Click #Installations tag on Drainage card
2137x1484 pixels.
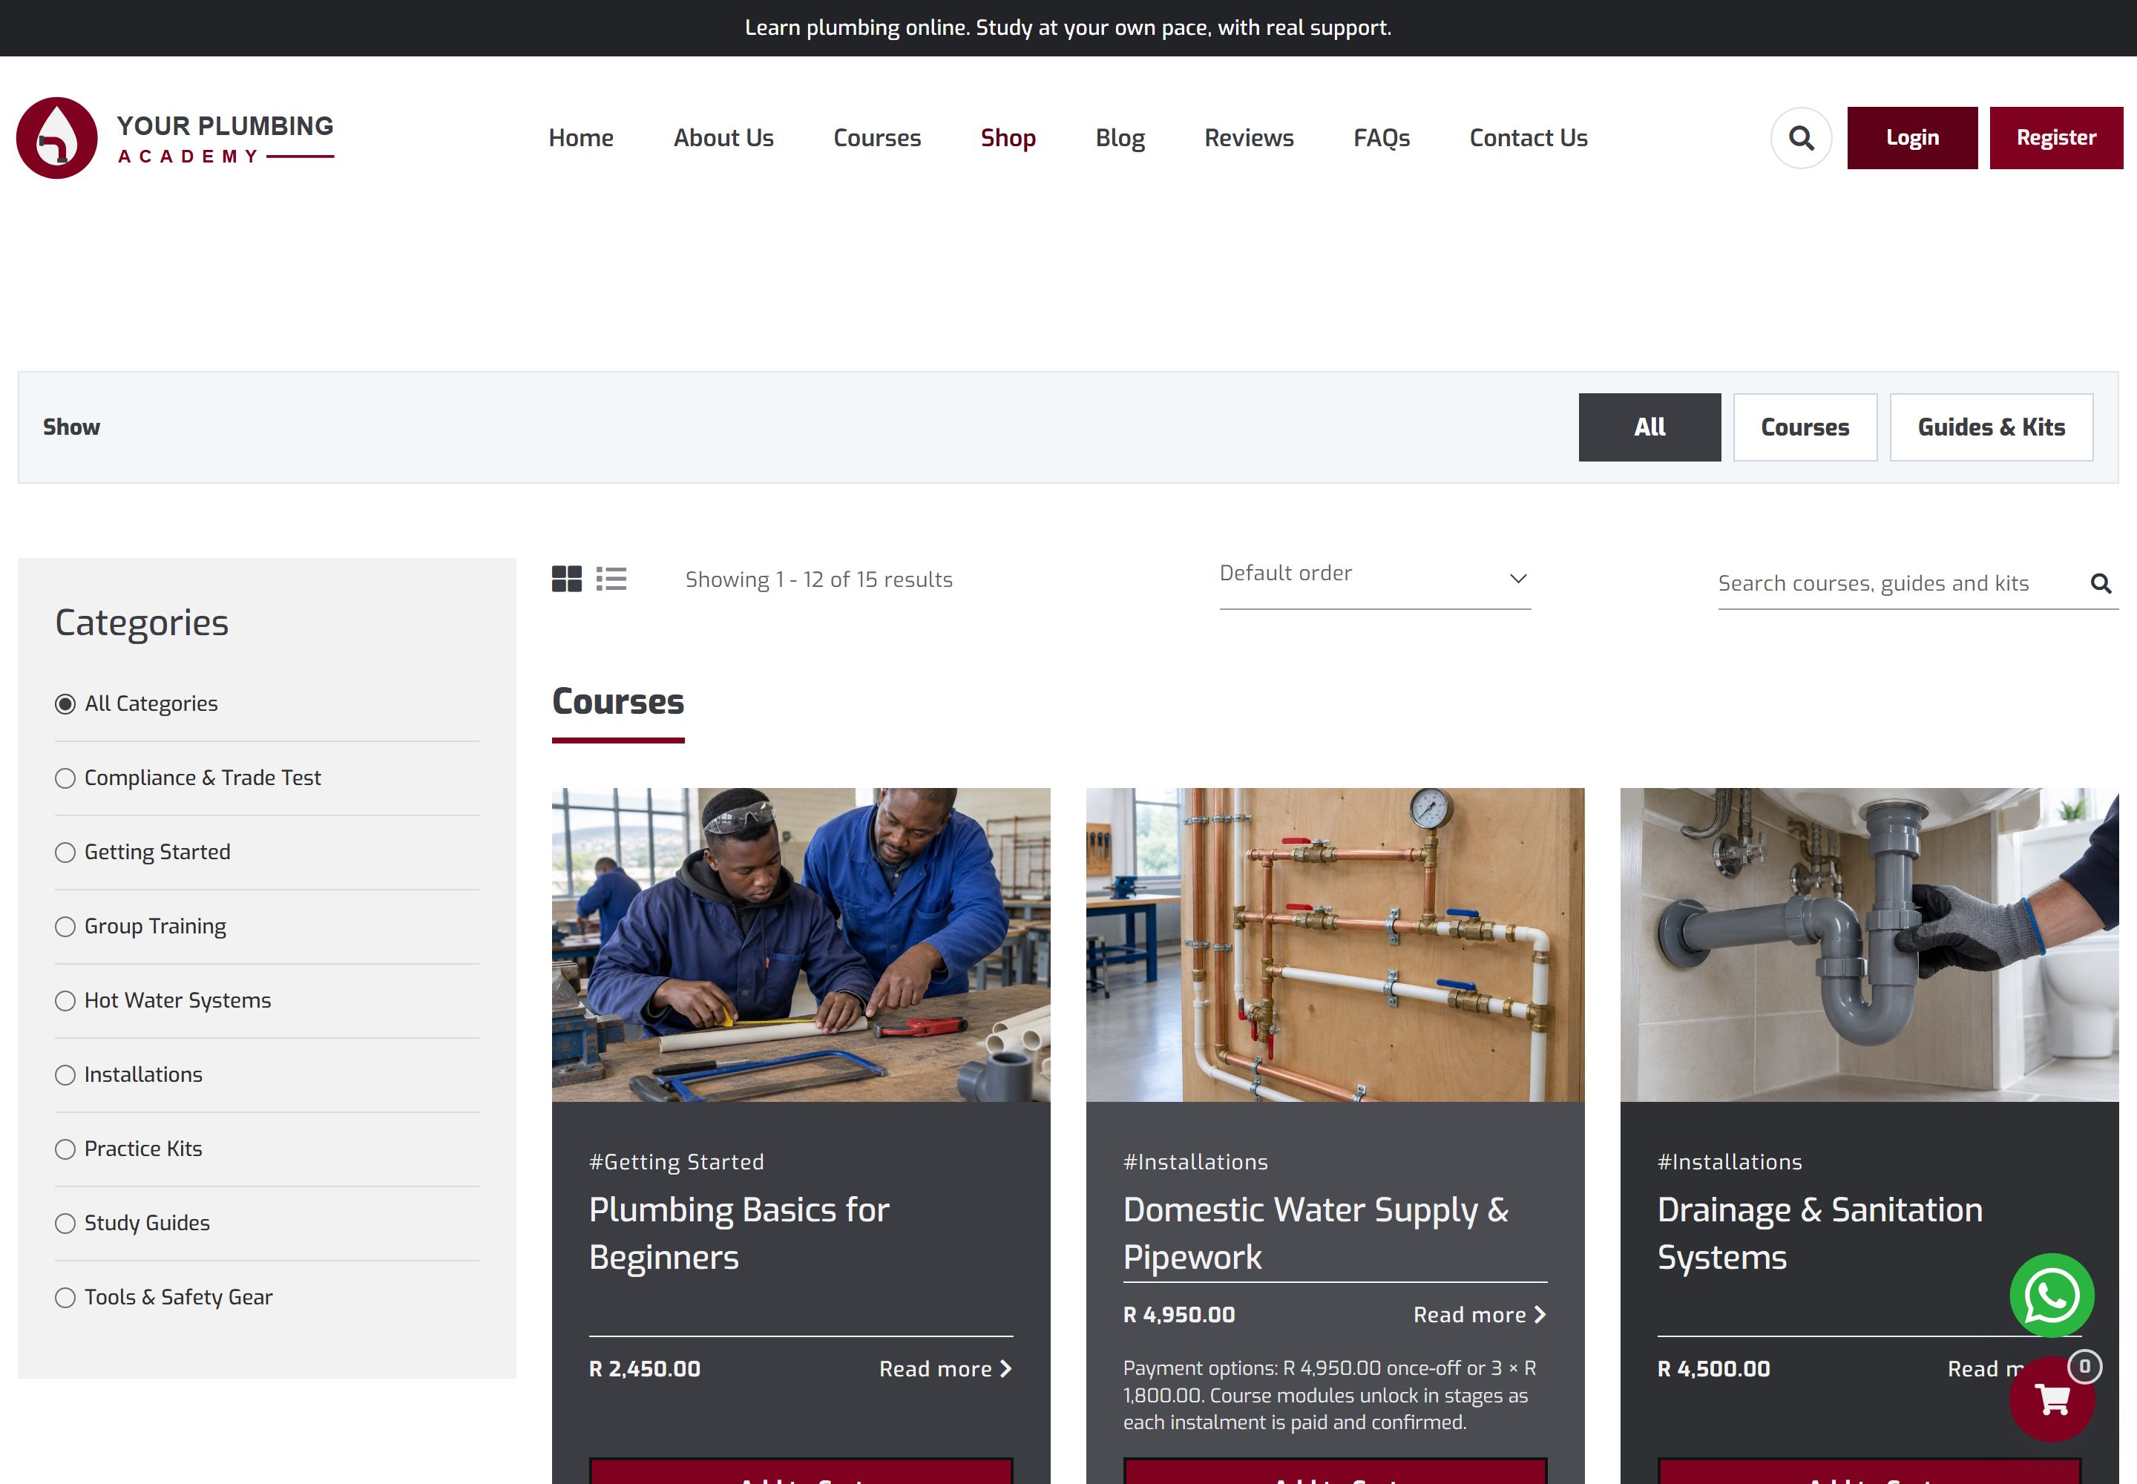[1730, 1161]
